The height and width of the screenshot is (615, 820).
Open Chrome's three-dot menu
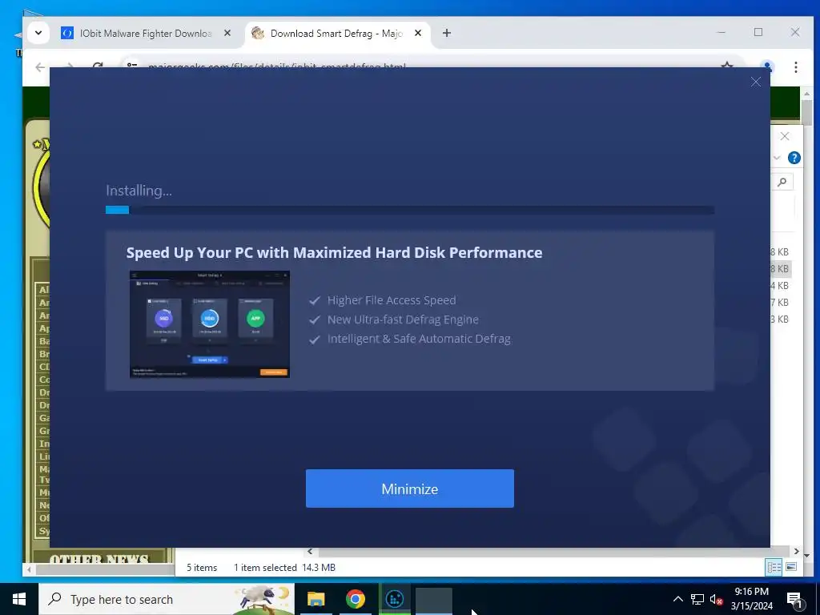click(795, 66)
